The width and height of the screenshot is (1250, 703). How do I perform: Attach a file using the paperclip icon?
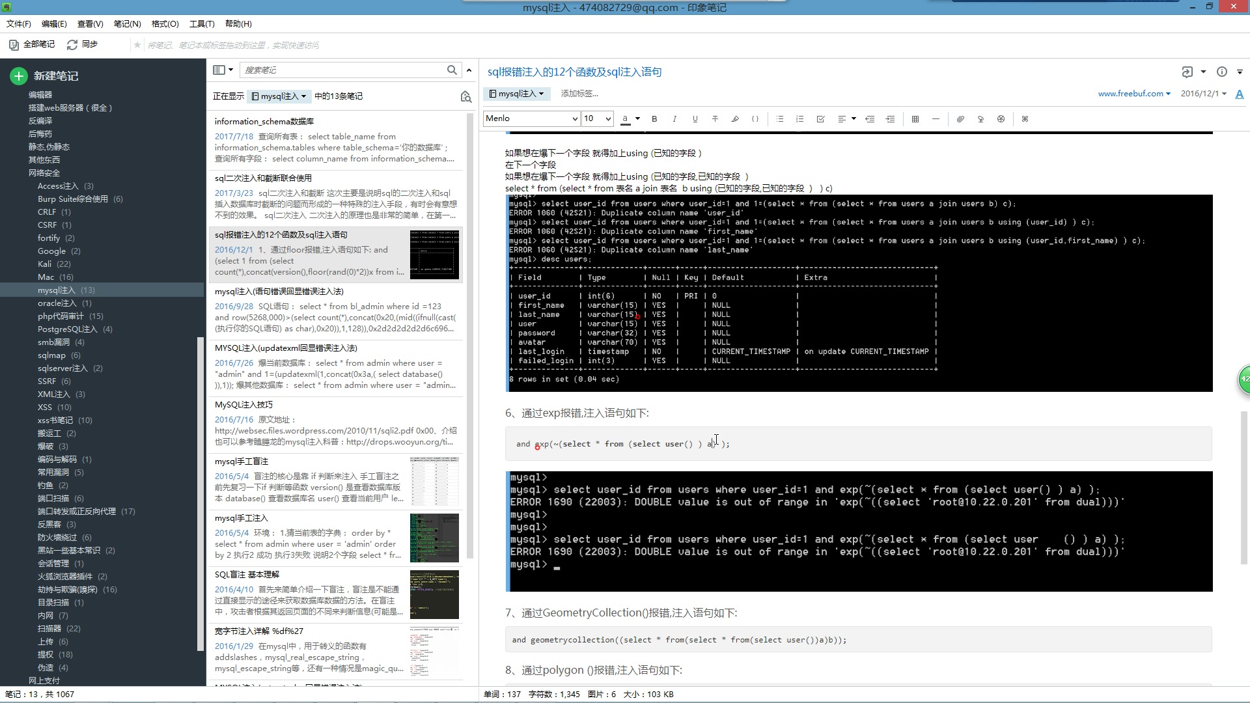(960, 119)
